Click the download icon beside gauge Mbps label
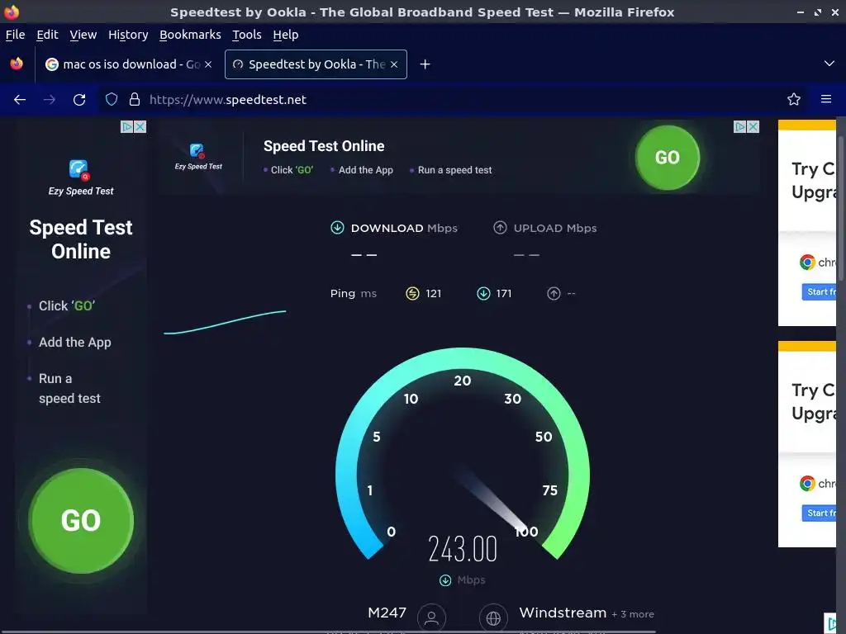 445,580
